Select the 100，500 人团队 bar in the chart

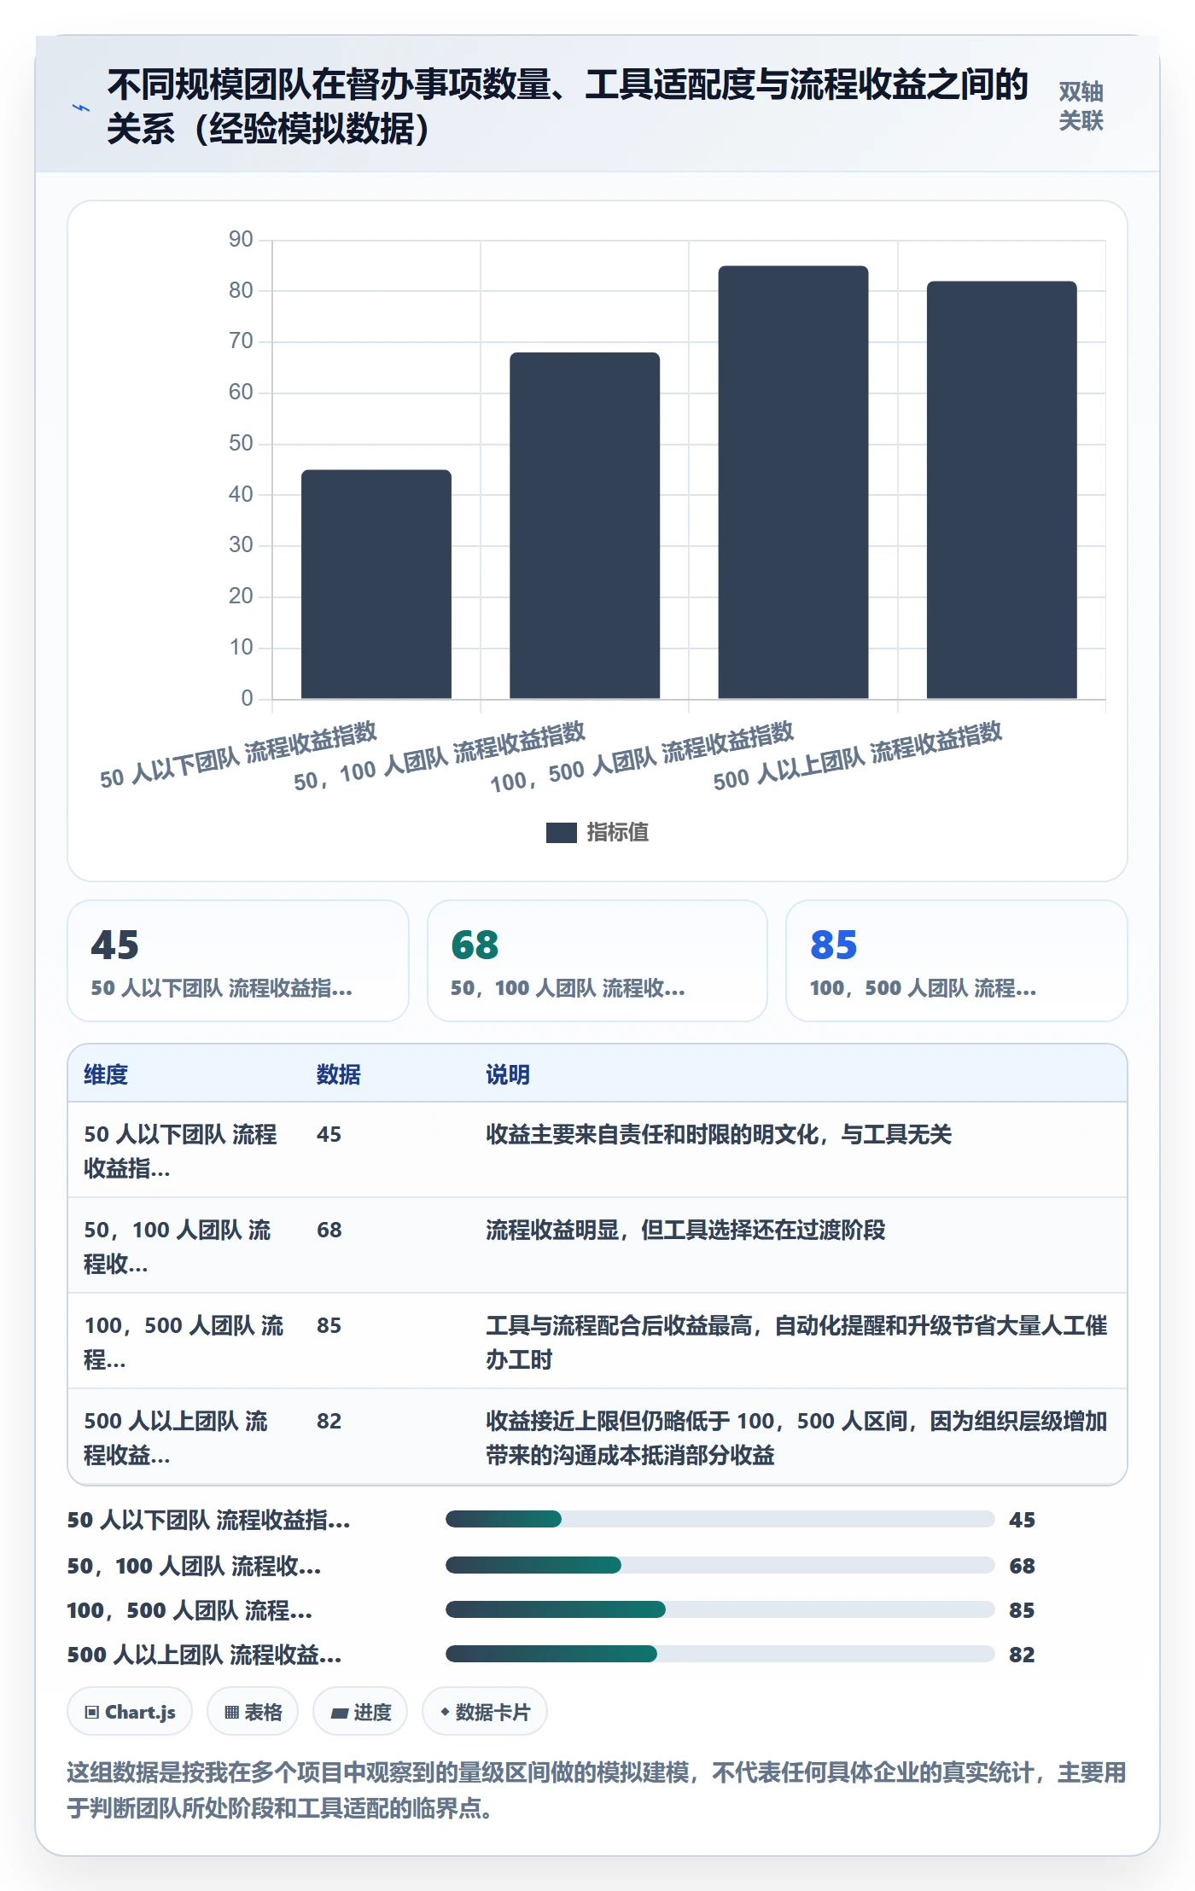click(x=793, y=482)
